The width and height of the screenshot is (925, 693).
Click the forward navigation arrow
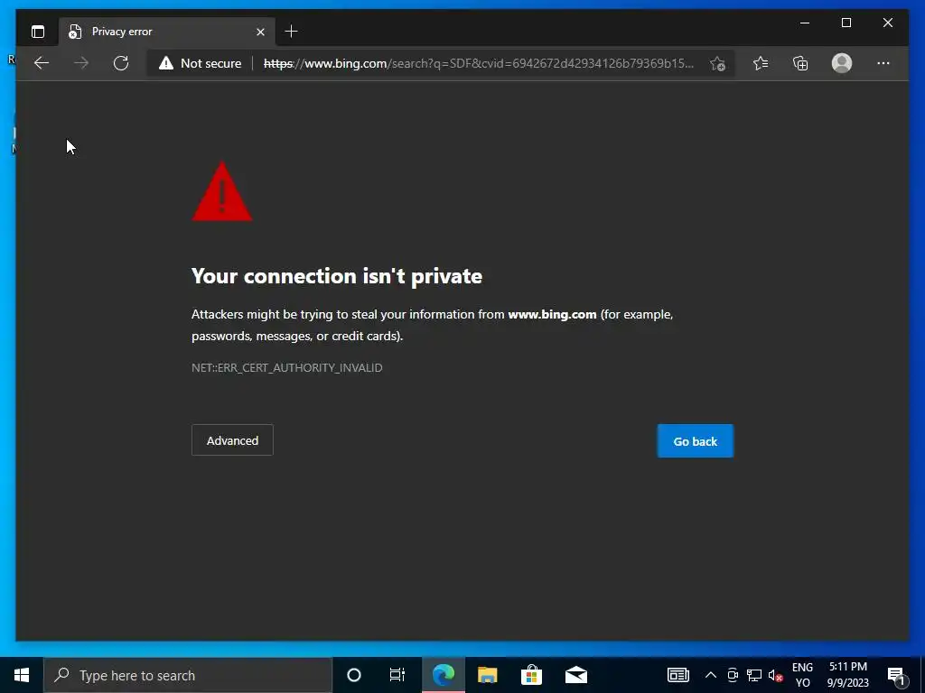[81, 63]
